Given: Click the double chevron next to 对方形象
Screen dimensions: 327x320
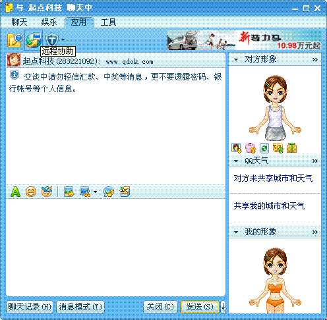Looking at the screenshot, I should pos(315,59).
